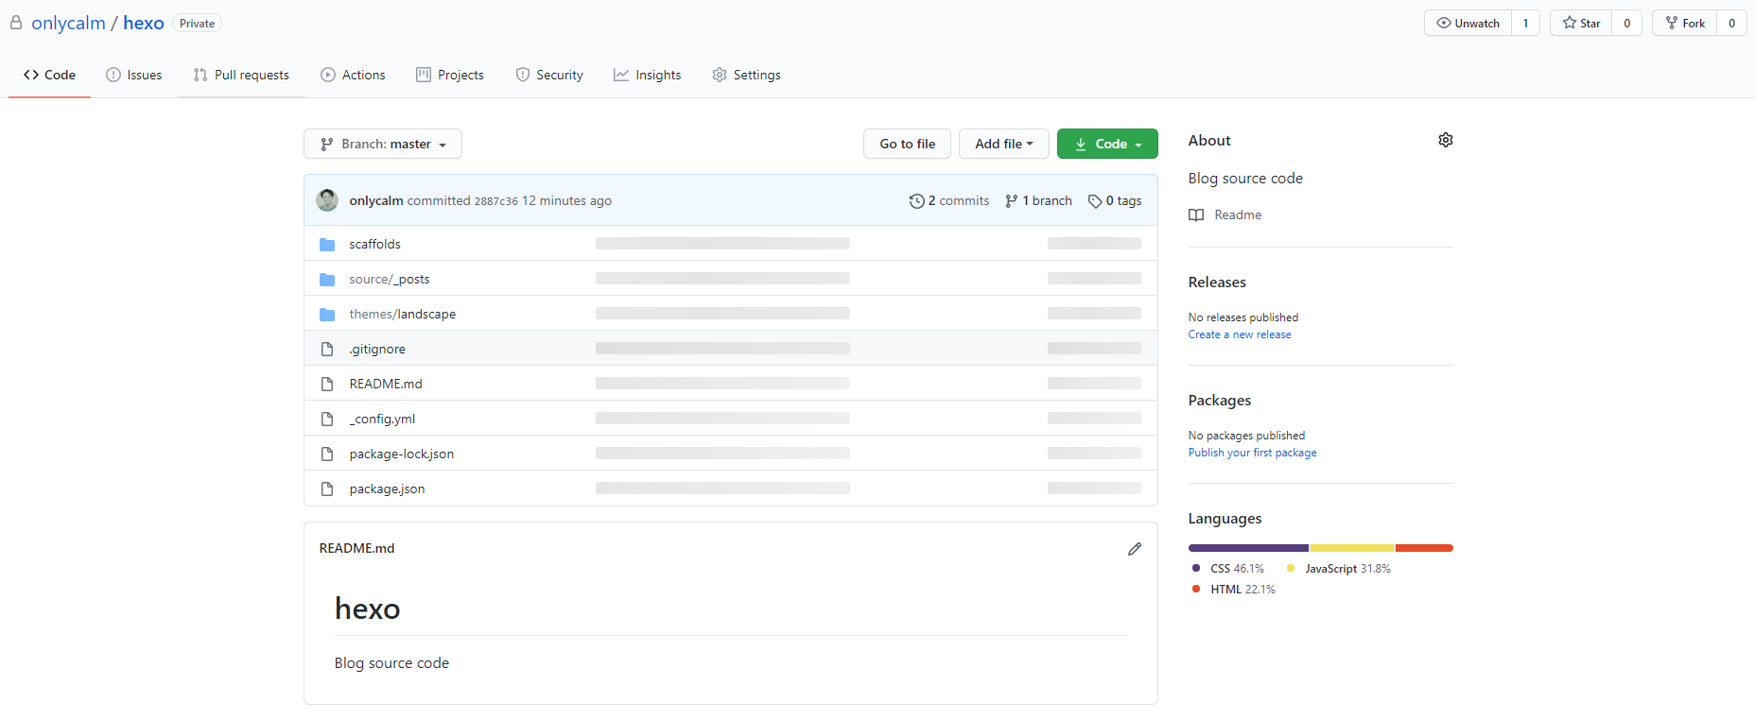
Task: Open the _config.yml file name
Action: click(x=382, y=419)
